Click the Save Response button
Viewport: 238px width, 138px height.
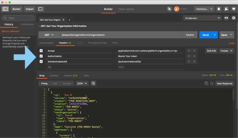225,83
